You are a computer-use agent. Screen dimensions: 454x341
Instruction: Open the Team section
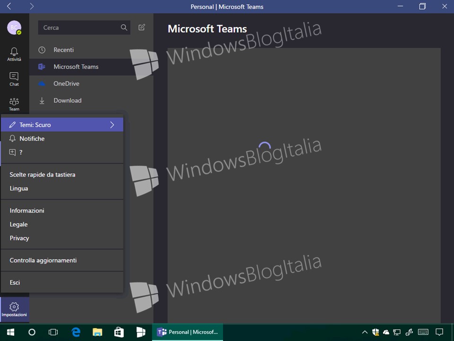pos(14,104)
